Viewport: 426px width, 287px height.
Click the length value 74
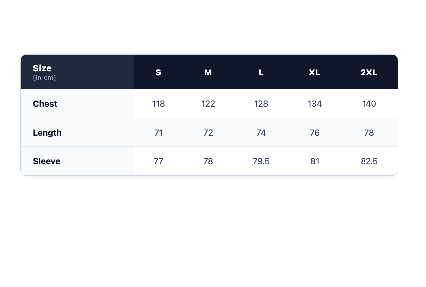[x=261, y=133]
